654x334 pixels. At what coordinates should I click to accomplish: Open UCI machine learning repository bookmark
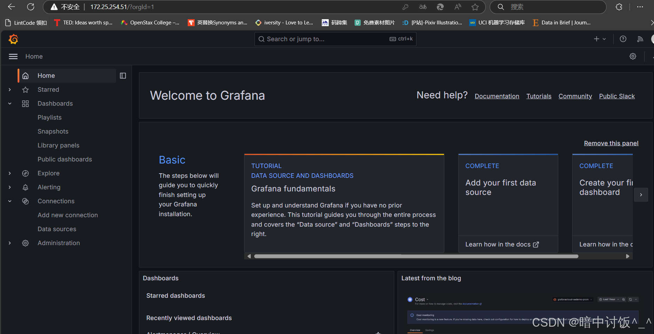point(497,23)
